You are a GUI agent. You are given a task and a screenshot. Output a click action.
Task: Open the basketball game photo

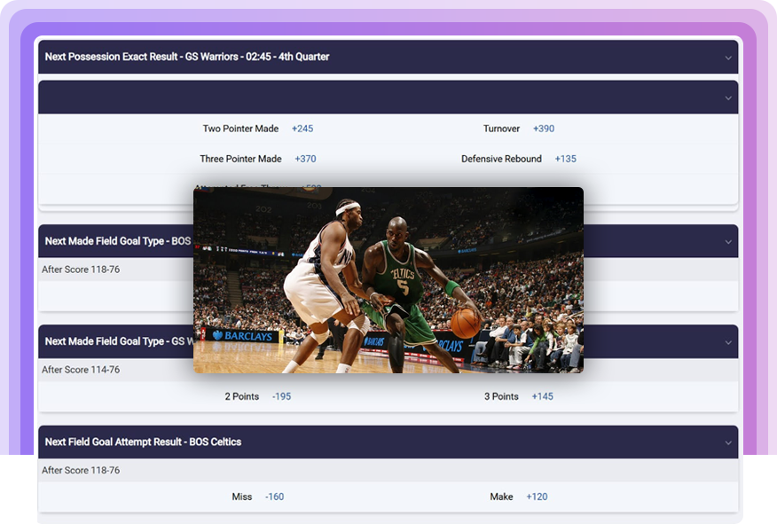click(388, 280)
